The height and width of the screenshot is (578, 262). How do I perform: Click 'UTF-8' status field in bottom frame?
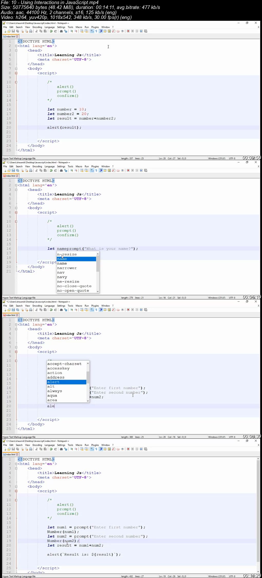click(x=232, y=576)
